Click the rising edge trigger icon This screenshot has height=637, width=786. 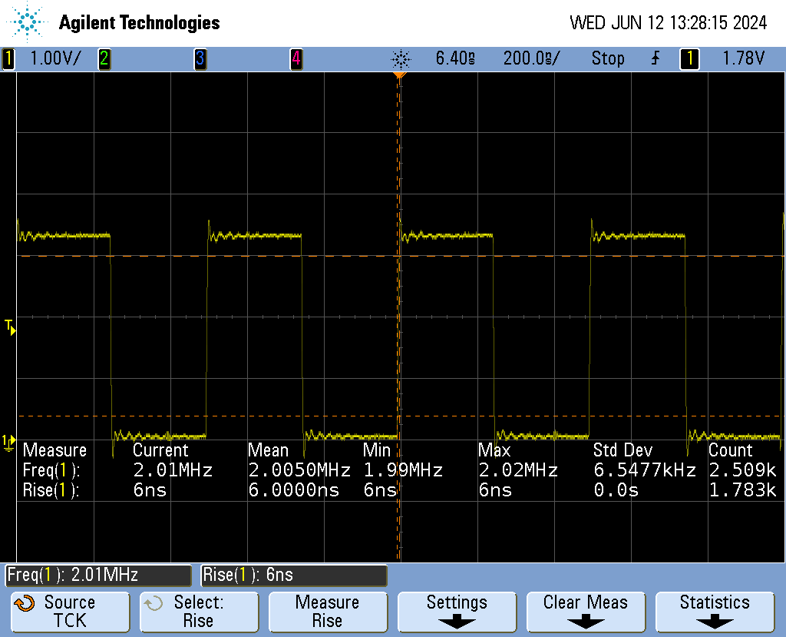point(655,58)
